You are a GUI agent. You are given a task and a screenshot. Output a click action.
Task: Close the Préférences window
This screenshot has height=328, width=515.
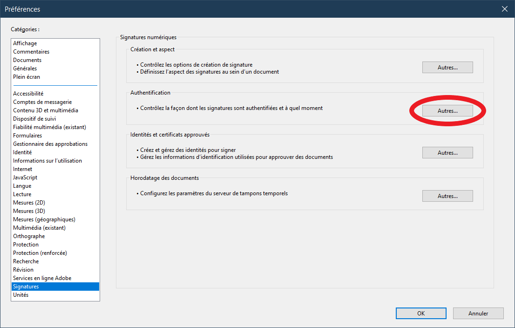point(504,9)
